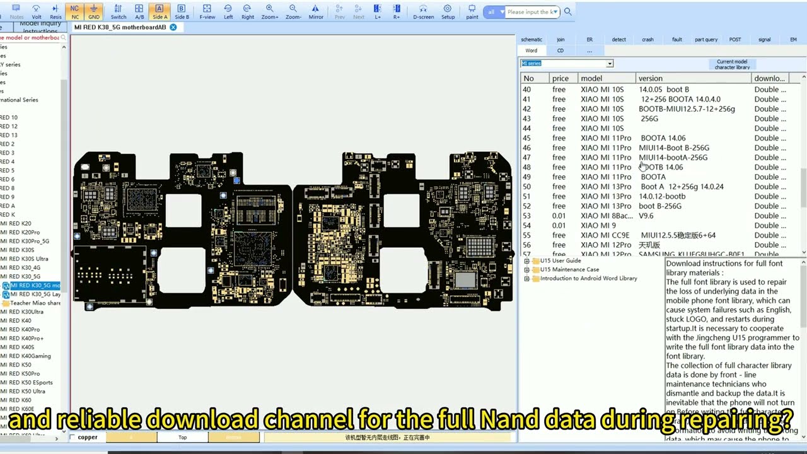Toggle the NC pin highlight
Screen dimensions: 807x454
tap(75, 11)
